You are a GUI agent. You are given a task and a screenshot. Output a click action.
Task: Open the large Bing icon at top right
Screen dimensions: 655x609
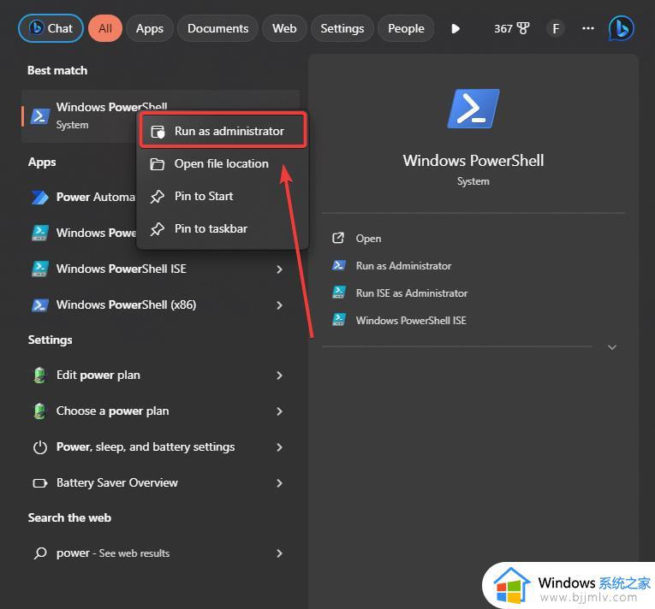tap(621, 28)
